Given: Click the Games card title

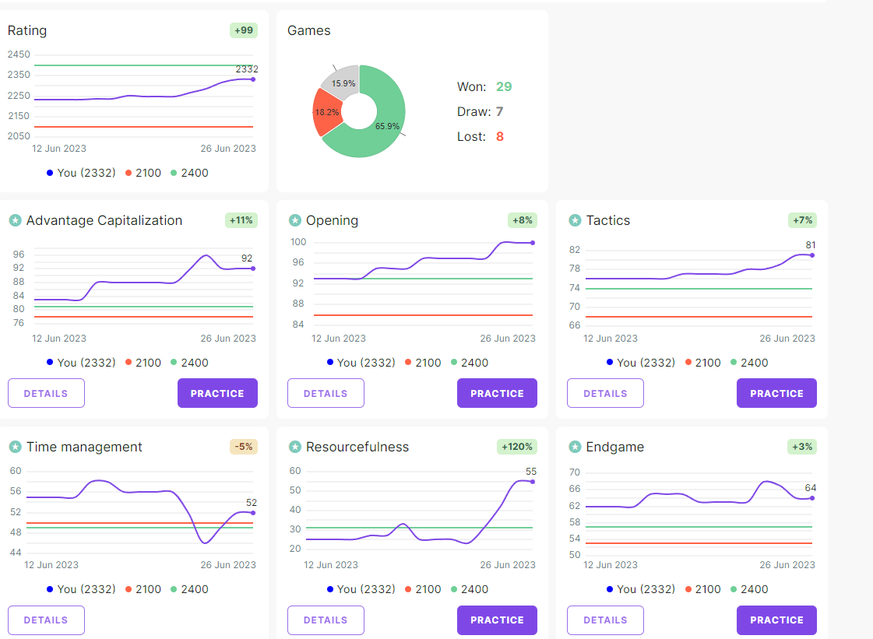Looking at the screenshot, I should click(x=309, y=30).
